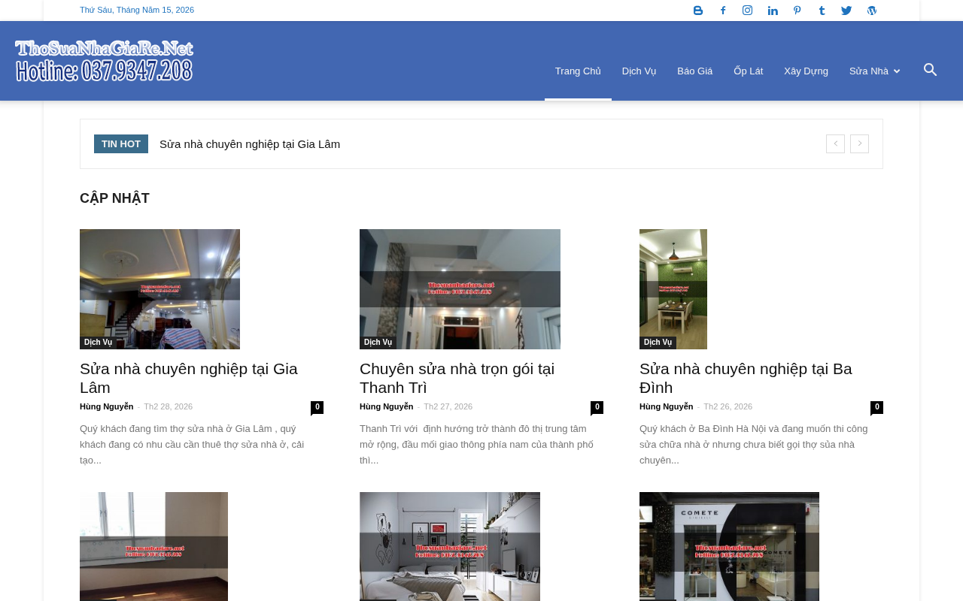
Task: Click the Gia Lâm article thumbnail image
Action: pos(159,289)
